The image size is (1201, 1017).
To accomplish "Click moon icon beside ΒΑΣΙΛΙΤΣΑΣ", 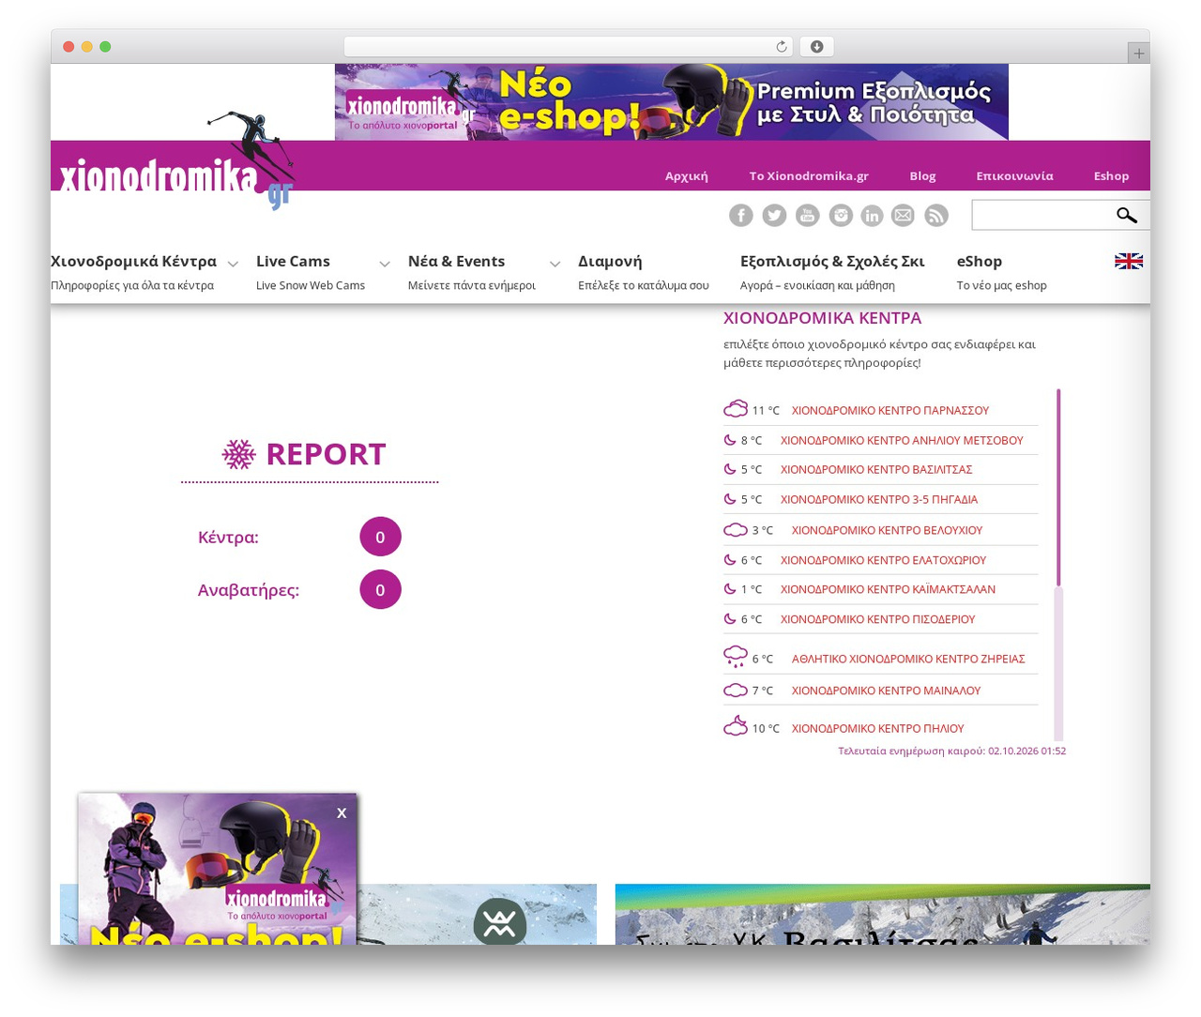I will (730, 469).
